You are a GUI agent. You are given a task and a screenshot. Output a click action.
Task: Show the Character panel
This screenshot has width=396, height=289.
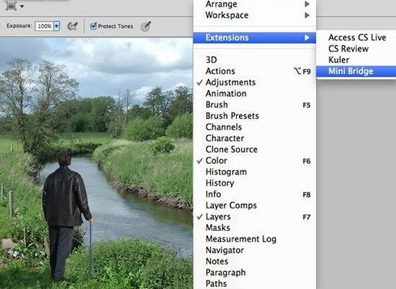[255, 138]
